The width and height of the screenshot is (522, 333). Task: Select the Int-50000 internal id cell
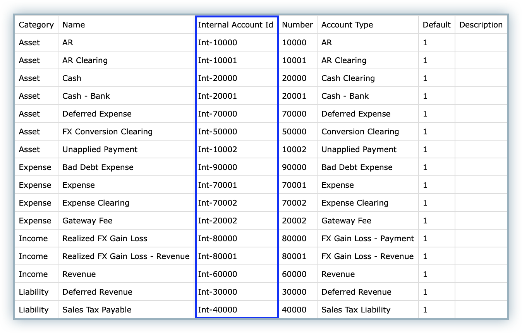tap(218, 132)
